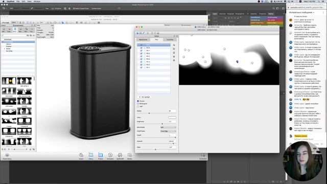Open the Falloff Mode dropdown

[168, 131]
